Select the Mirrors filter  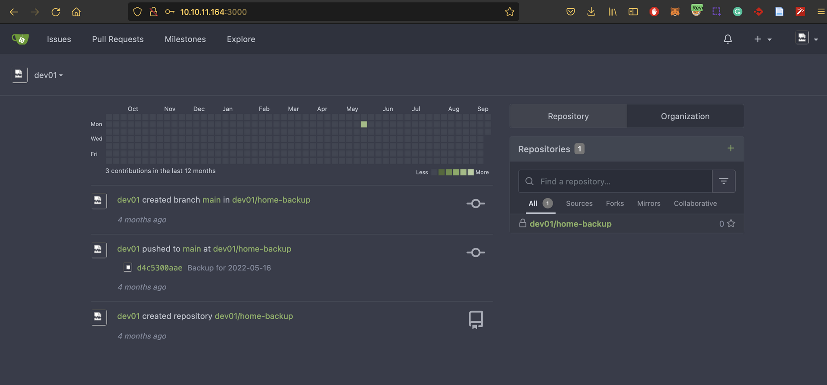(649, 203)
